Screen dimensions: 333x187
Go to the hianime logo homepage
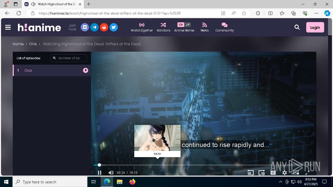pyautogui.click(x=39, y=27)
